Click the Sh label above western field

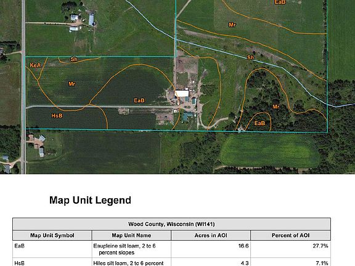coord(74,60)
